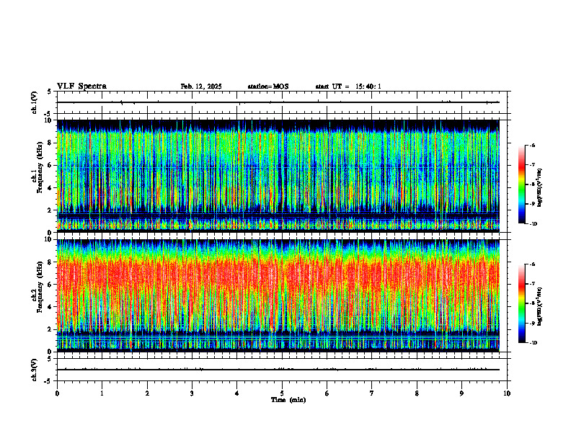Click the time axis tick label "7"

coord(372,393)
